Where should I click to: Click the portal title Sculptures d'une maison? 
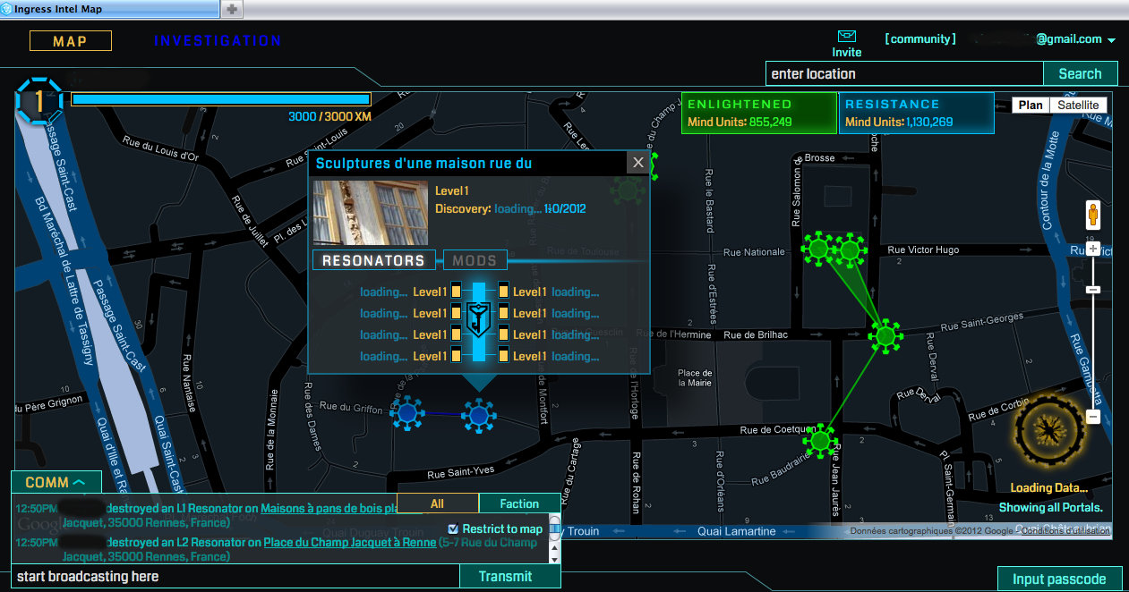tap(424, 164)
